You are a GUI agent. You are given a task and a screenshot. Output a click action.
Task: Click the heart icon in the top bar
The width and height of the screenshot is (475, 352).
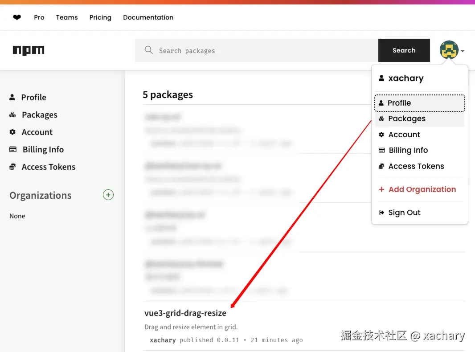click(x=17, y=17)
